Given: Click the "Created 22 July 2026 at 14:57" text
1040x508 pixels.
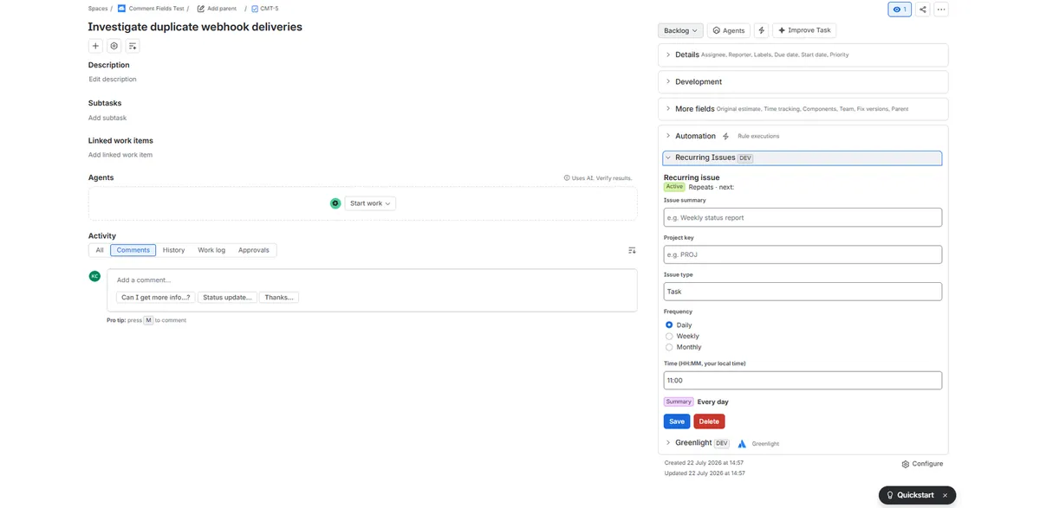Looking at the screenshot, I should pyautogui.click(x=704, y=463).
